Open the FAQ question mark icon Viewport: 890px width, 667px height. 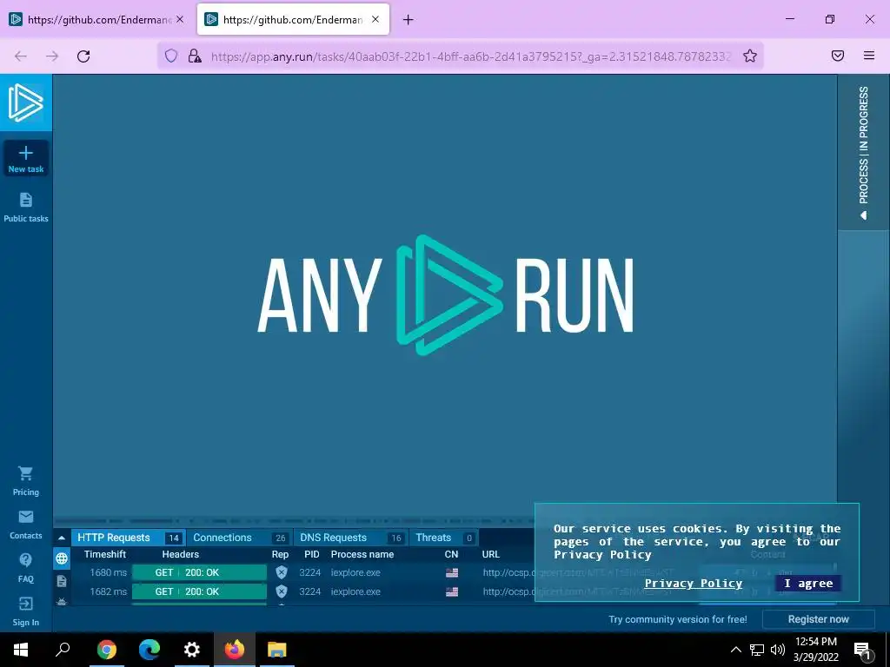25,560
